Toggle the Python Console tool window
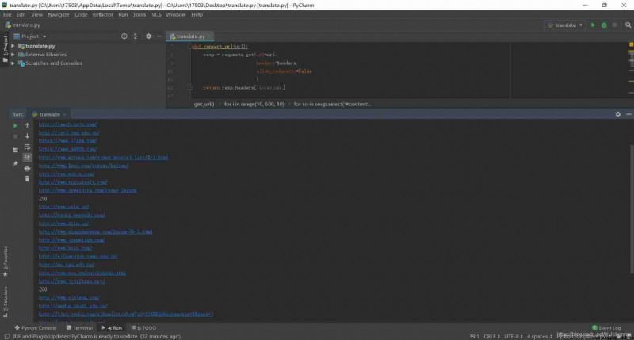Image resolution: width=634 pixels, height=340 pixels. pyautogui.click(x=36, y=328)
